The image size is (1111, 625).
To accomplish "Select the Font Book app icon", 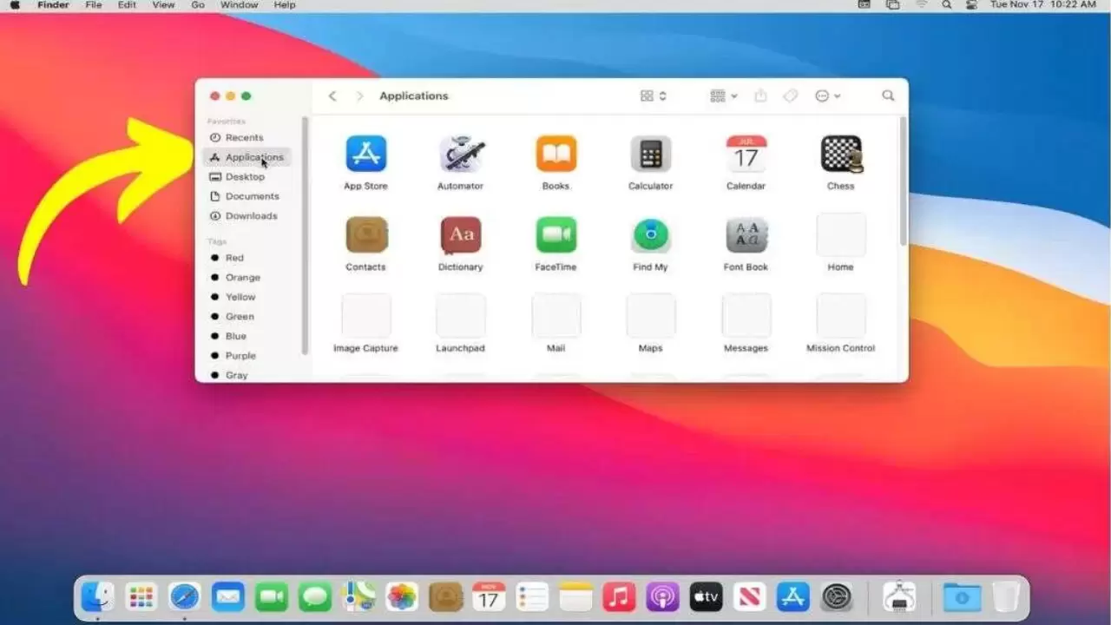I will 746,235.
